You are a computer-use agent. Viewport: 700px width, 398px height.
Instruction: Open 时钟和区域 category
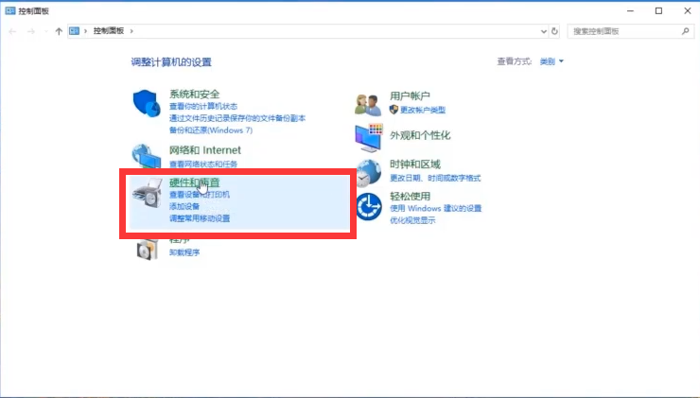[415, 164]
